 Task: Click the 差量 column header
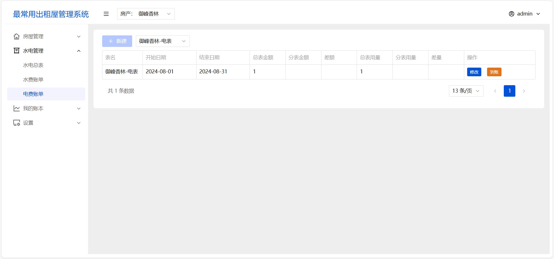(x=446, y=58)
